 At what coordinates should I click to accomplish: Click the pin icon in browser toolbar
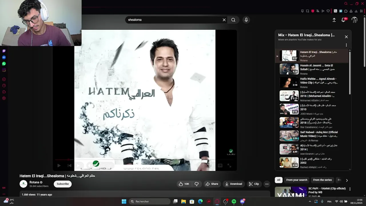click(302, 11)
